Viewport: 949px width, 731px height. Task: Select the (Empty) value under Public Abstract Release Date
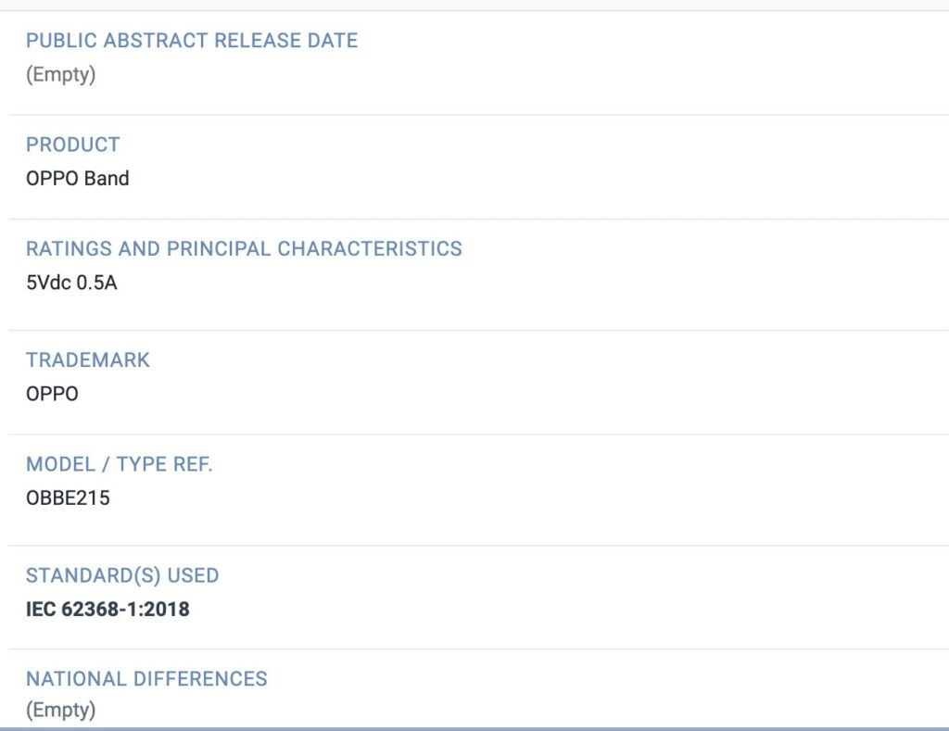point(60,74)
